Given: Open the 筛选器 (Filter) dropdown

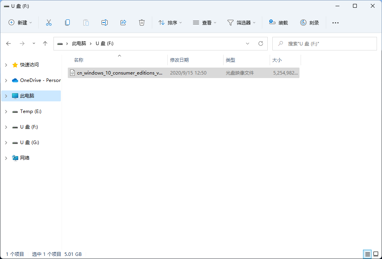Looking at the screenshot, I should (x=241, y=23).
